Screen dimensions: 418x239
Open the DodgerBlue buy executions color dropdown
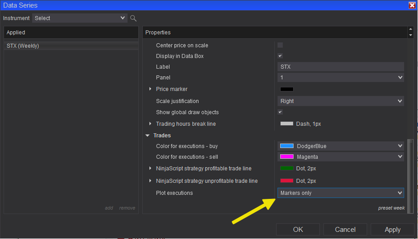pos(341,146)
